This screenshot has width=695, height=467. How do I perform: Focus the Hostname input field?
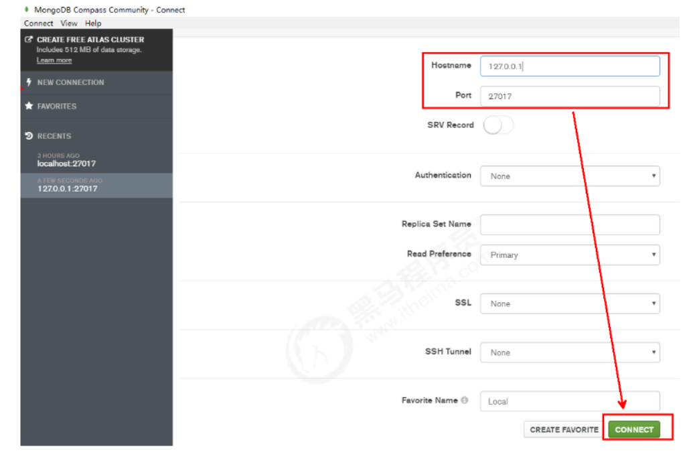(x=570, y=66)
